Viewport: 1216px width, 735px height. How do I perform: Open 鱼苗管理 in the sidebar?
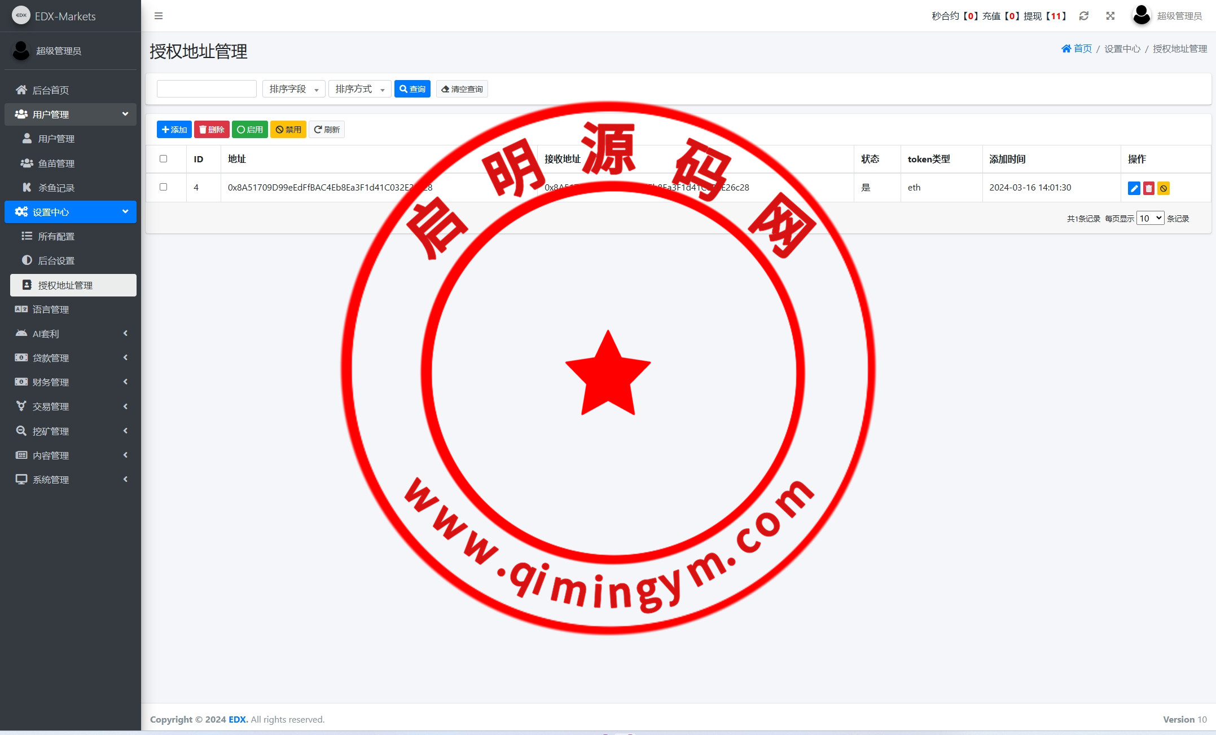pyautogui.click(x=56, y=163)
